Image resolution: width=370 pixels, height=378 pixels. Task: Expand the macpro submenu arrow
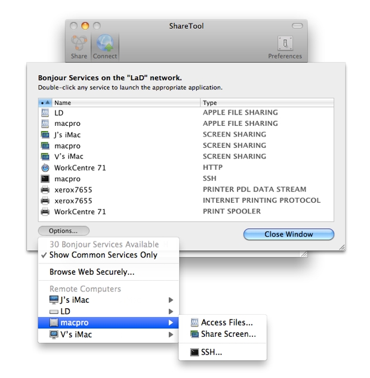171,323
